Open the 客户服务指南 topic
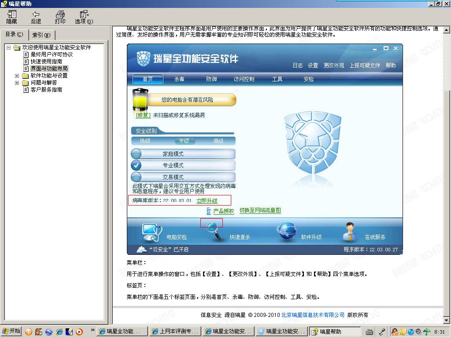 (x=46, y=90)
